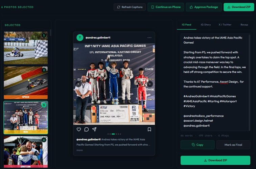Click the podium photo in the post preview
Screen dimensions: 256x169
pos(114,84)
